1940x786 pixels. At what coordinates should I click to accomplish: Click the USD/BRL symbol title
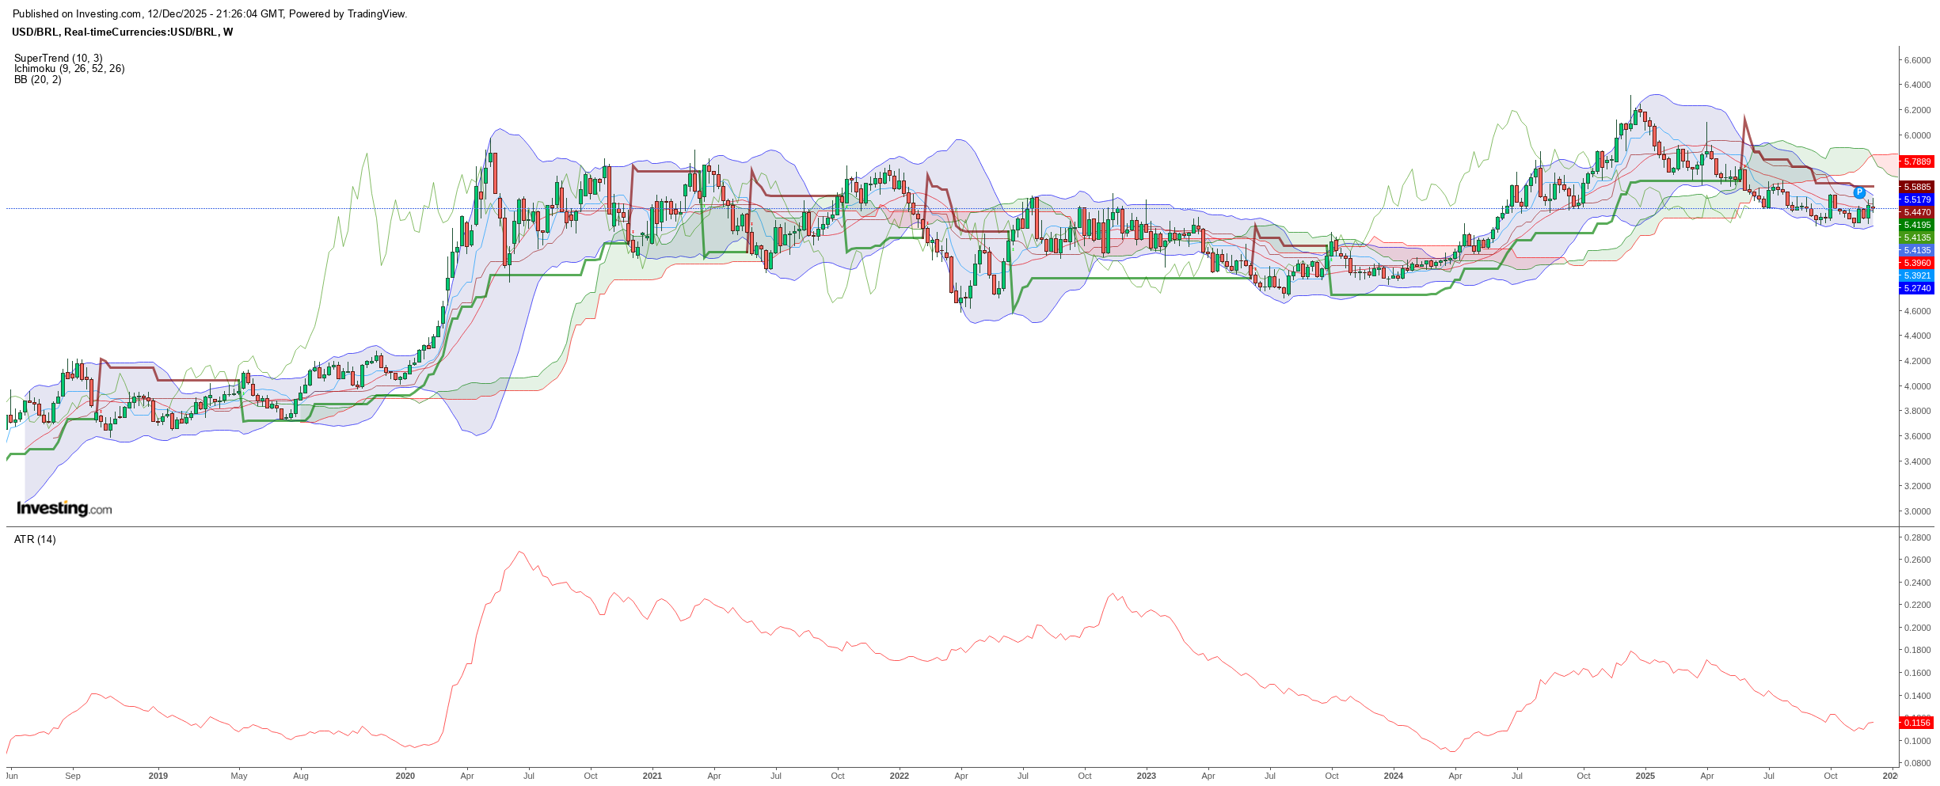[122, 32]
